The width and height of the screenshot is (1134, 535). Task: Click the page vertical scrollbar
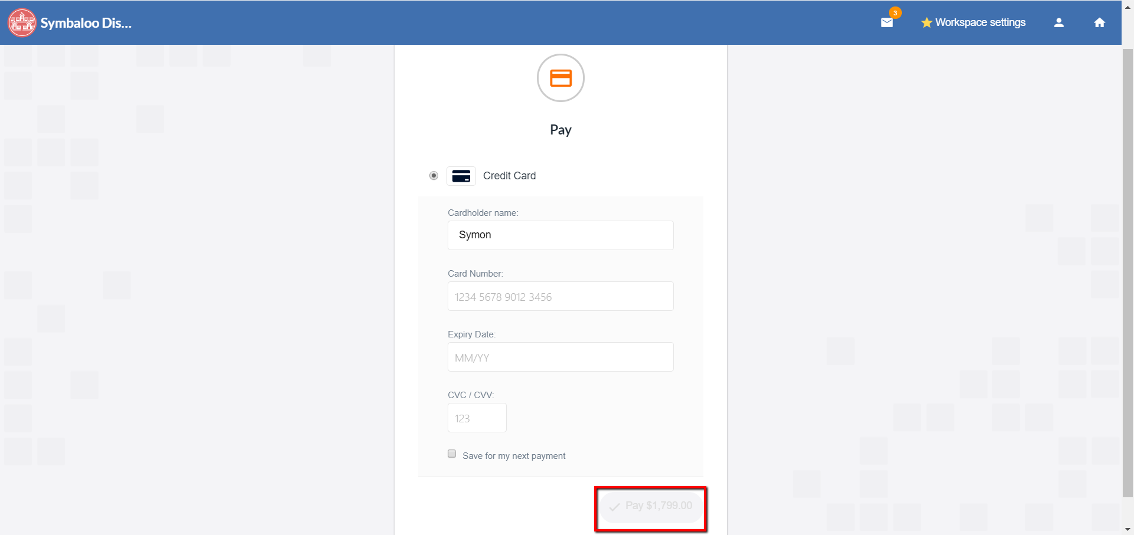coord(1128,273)
